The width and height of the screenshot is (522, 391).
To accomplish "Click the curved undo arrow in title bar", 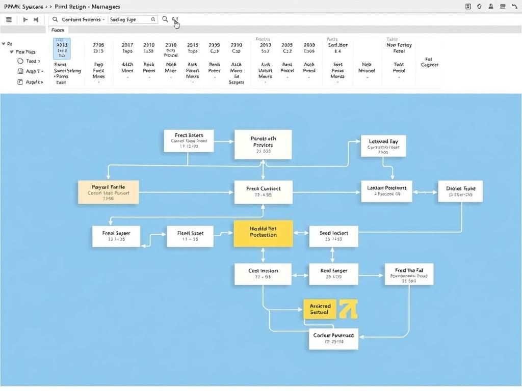I will point(514,6).
